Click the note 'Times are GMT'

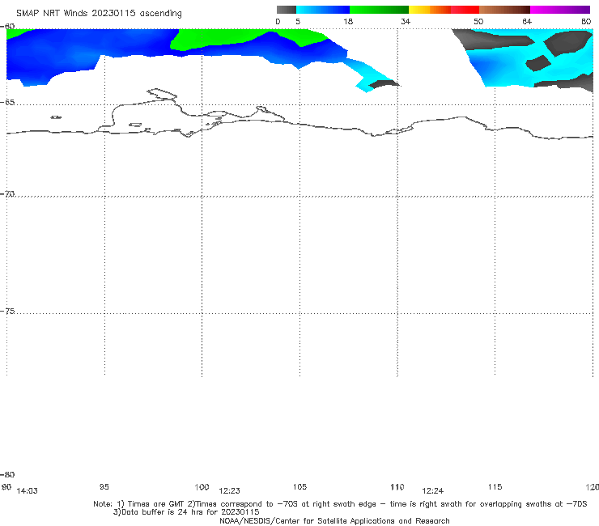tap(155, 504)
